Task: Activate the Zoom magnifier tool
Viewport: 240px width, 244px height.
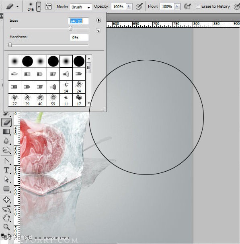Action: [x=6, y=227]
